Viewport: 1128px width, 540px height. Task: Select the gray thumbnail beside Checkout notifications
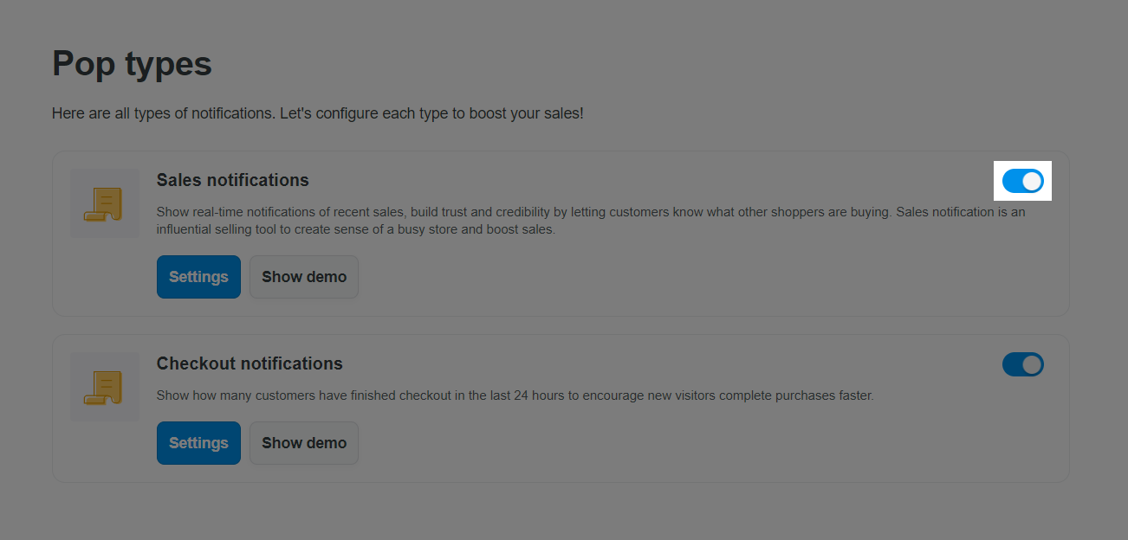(x=105, y=386)
